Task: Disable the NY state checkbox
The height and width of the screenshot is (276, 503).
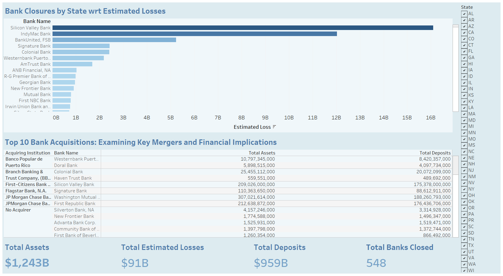Action: coord(464,189)
